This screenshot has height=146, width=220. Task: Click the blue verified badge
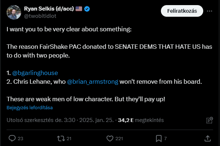(x=88, y=9)
